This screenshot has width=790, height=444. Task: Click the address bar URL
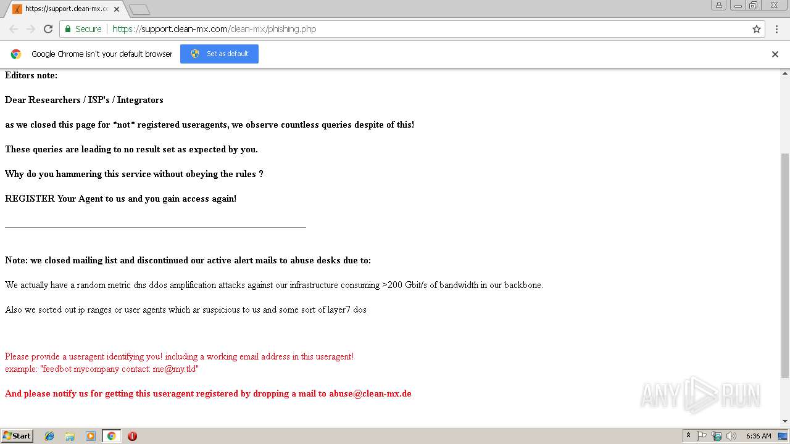pos(214,29)
